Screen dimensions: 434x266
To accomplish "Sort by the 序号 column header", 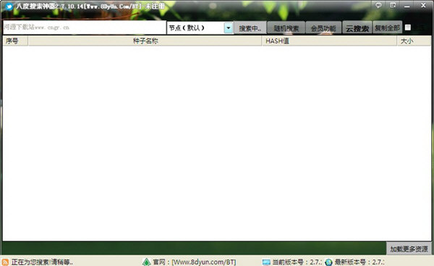I will [15, 41].
